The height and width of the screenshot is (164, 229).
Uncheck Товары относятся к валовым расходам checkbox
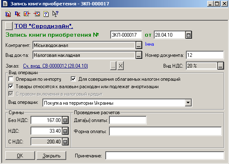pos(11,87)
